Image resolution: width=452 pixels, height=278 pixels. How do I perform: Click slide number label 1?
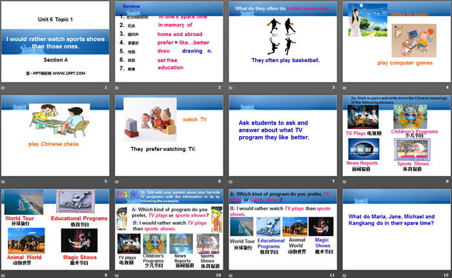tap(106, 87)
